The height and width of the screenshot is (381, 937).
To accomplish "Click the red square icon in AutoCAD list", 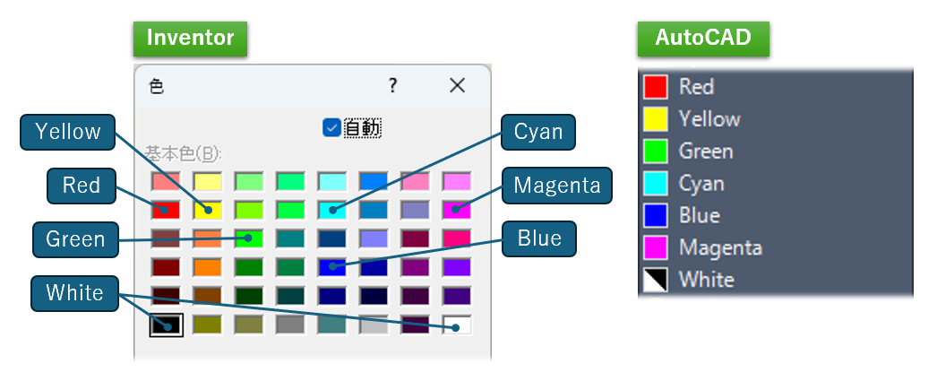I will [656, 87].
